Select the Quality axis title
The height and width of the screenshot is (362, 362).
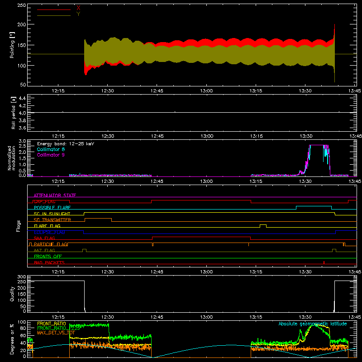tap(12, 294)
